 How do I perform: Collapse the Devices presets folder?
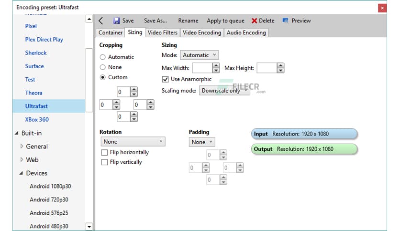coord(21,173)
